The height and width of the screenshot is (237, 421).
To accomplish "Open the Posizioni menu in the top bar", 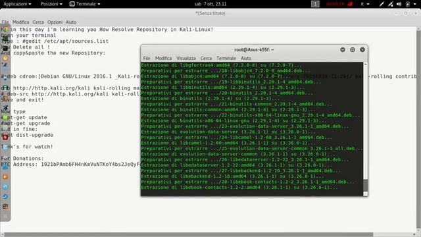I will (x=51, y=4).
